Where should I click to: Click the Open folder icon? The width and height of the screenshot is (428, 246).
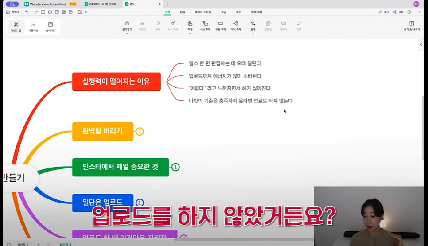(50, 12)
